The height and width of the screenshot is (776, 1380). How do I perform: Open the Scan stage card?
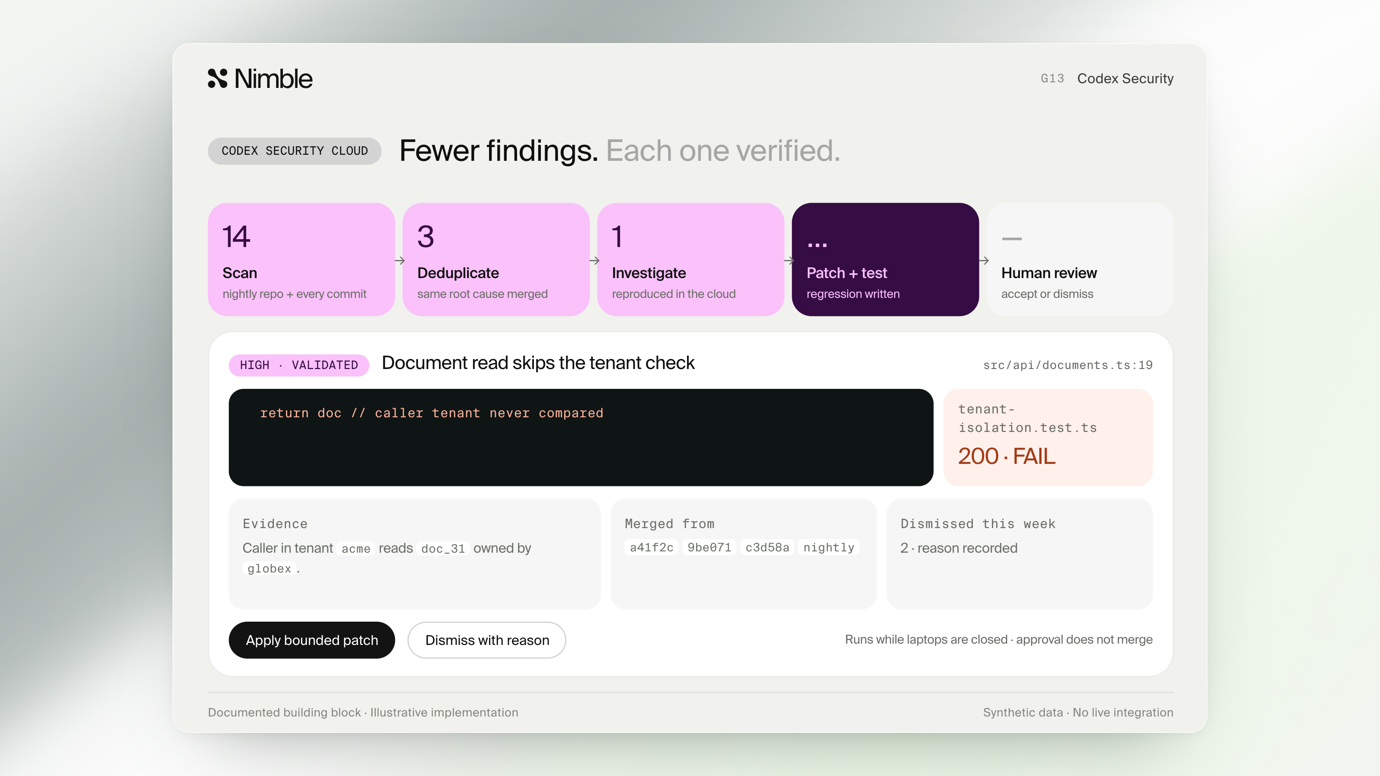(301, 259)
